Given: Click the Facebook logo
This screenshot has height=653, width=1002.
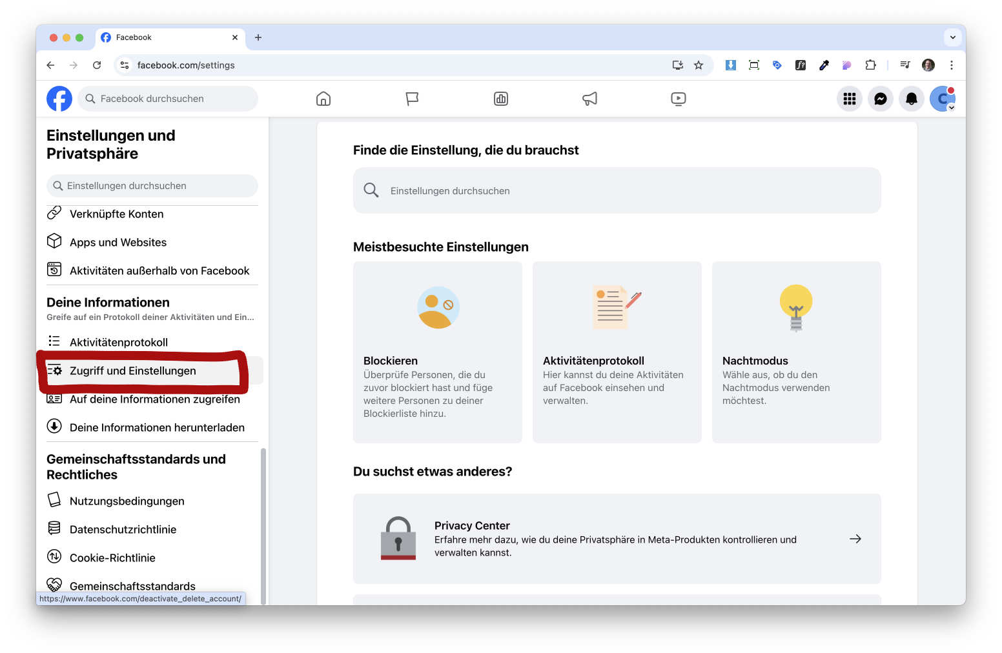Looking at the screenshot, I should [59, 99].
